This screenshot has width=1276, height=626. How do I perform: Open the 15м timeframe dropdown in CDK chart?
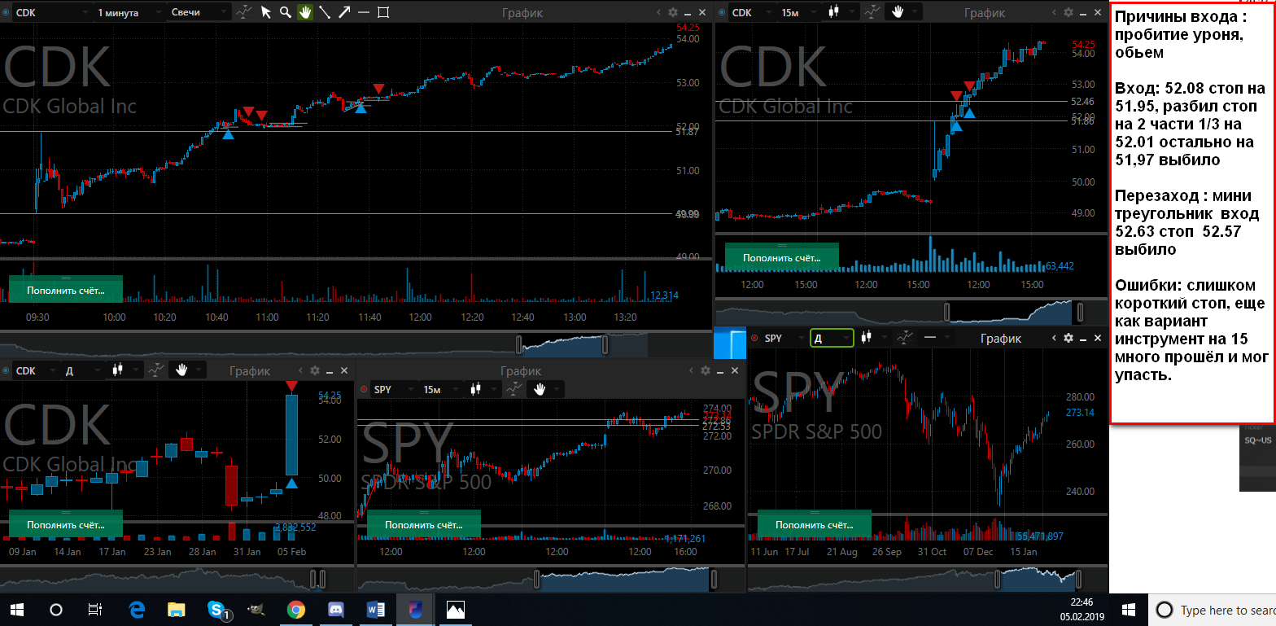[797, 12]
